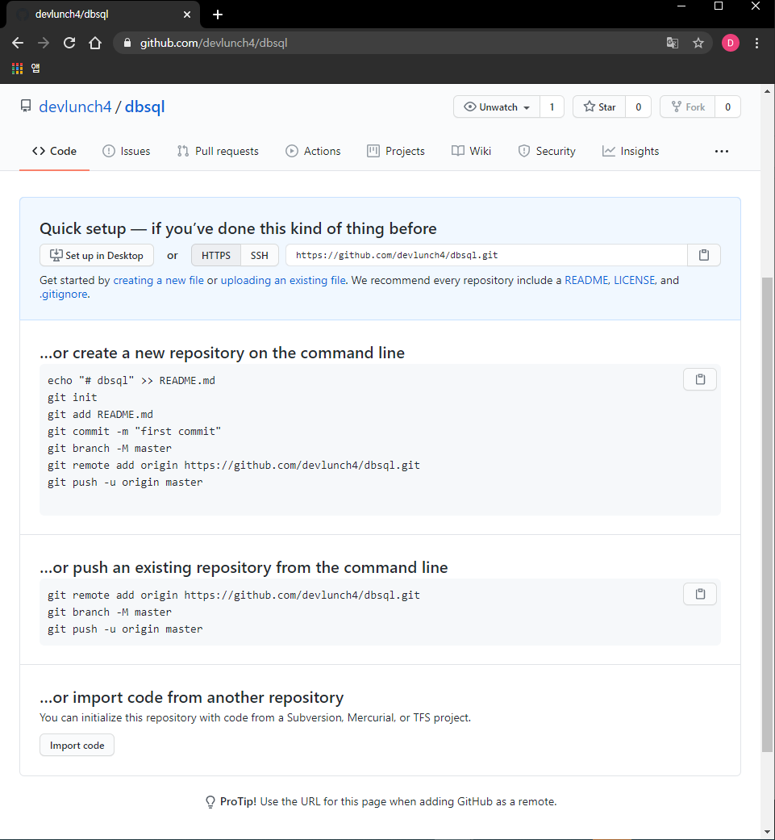
Task: Click the 'git init' command line
Action: click(73, 398)
